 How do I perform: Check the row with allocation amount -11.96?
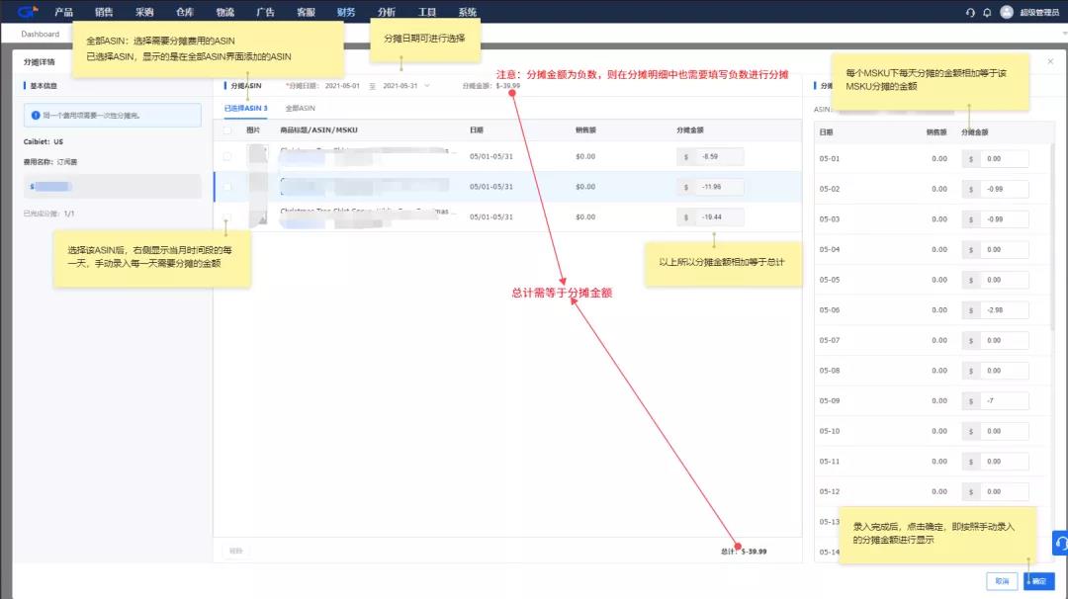(x=227, y=187)
